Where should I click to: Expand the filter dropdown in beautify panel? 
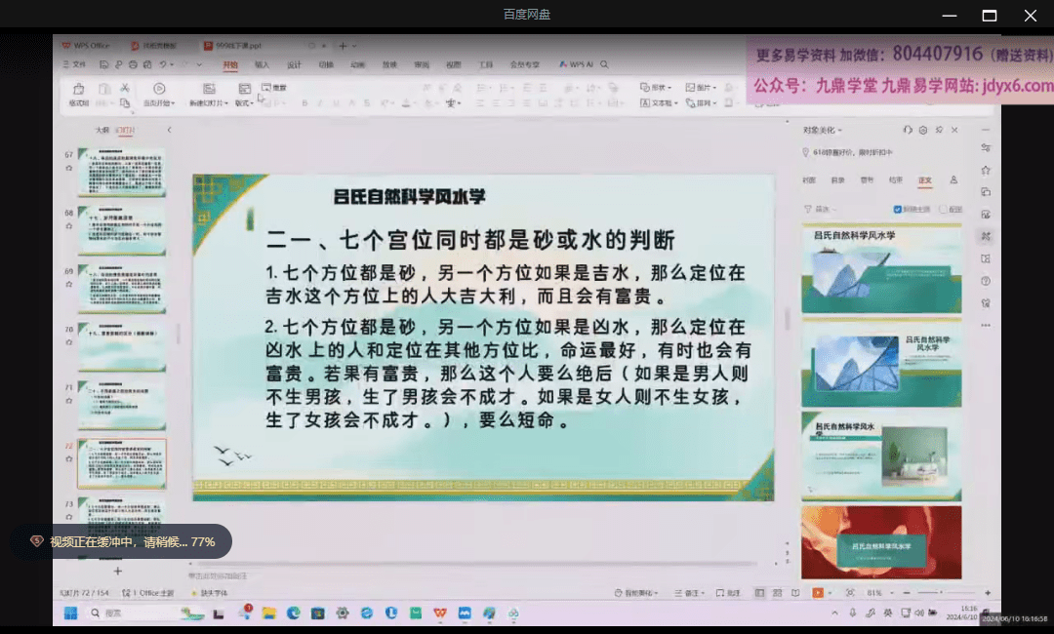[821, 209]
